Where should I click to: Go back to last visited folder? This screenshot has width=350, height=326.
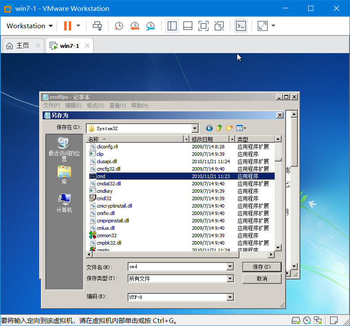click(209, 128)
